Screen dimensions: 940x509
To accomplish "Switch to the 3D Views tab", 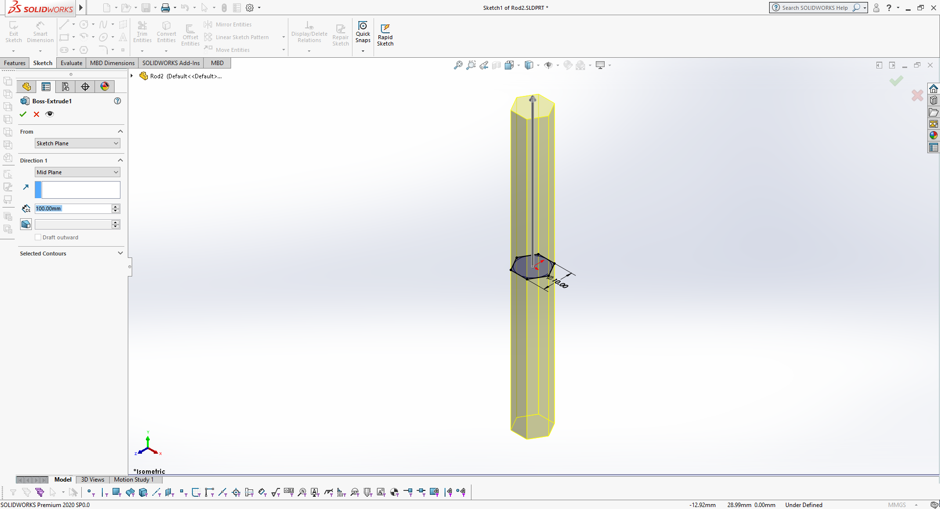I will [93, 480].
